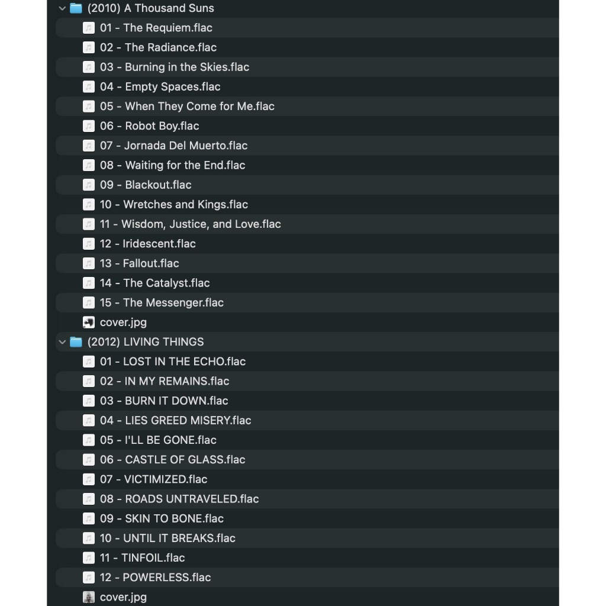
Task: Select '10 - Wretches and Kings.flac'
Action: (x=174, y=204)
